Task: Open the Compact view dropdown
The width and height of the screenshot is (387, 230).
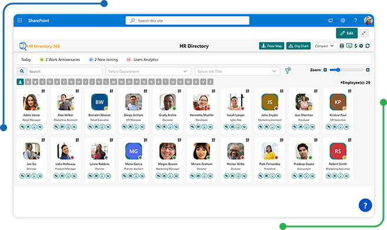Action: click(325, 46)
